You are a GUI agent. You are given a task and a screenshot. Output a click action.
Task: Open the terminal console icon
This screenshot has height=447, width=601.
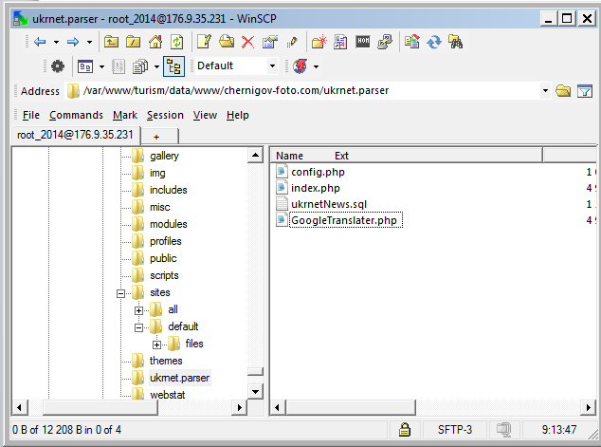tap(363, 41)
